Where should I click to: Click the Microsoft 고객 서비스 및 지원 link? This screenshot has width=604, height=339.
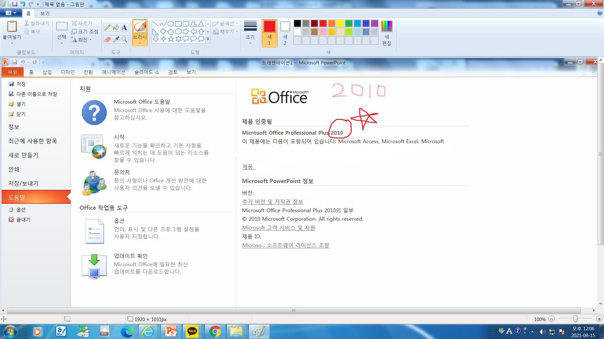click(x=278, y=228)
